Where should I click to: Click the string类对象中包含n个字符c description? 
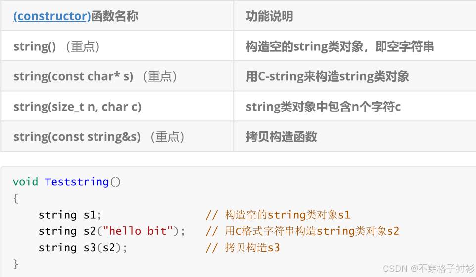(x=323, y=107)
